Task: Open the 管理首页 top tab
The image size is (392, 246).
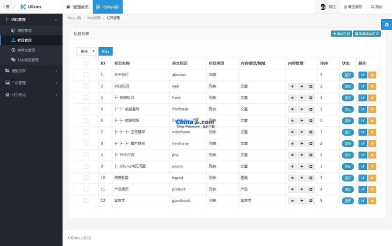Action: coord(77,7)
